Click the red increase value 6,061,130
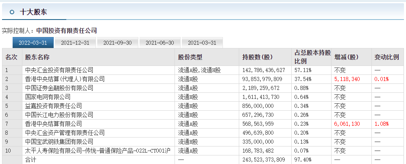 [347, 124]
